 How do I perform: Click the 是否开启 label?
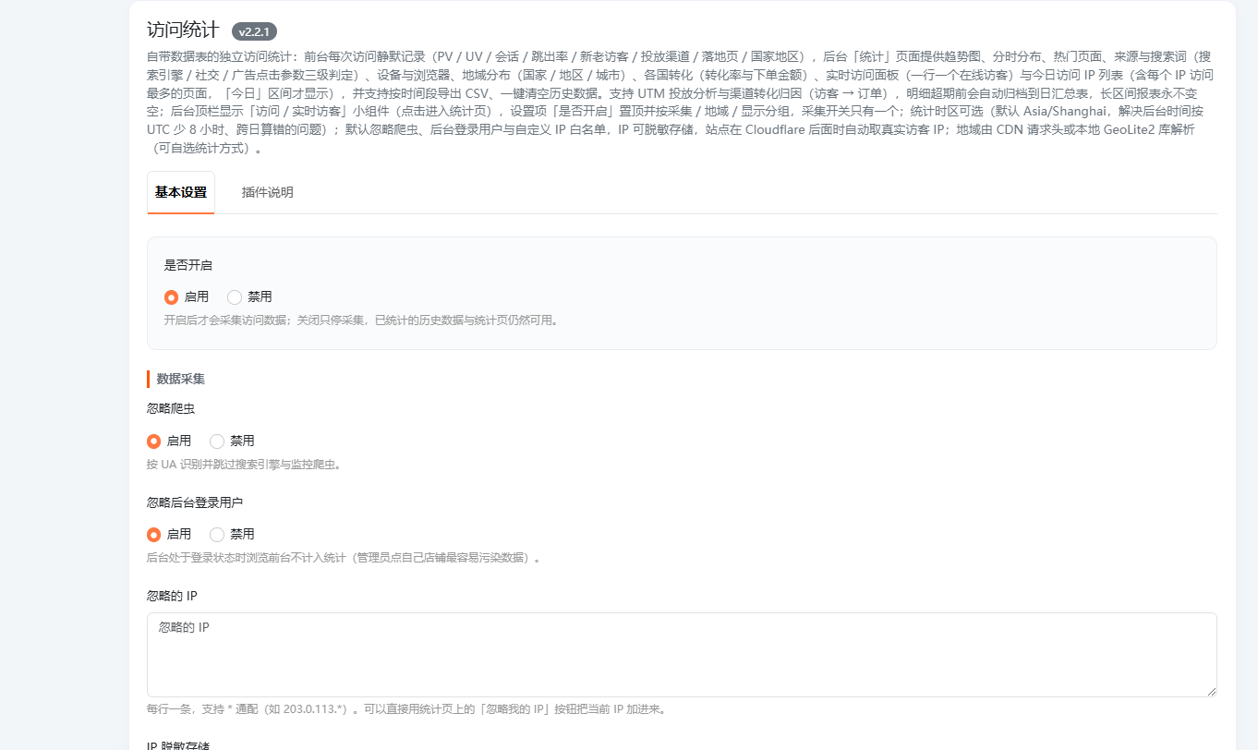tap(188, 265)
